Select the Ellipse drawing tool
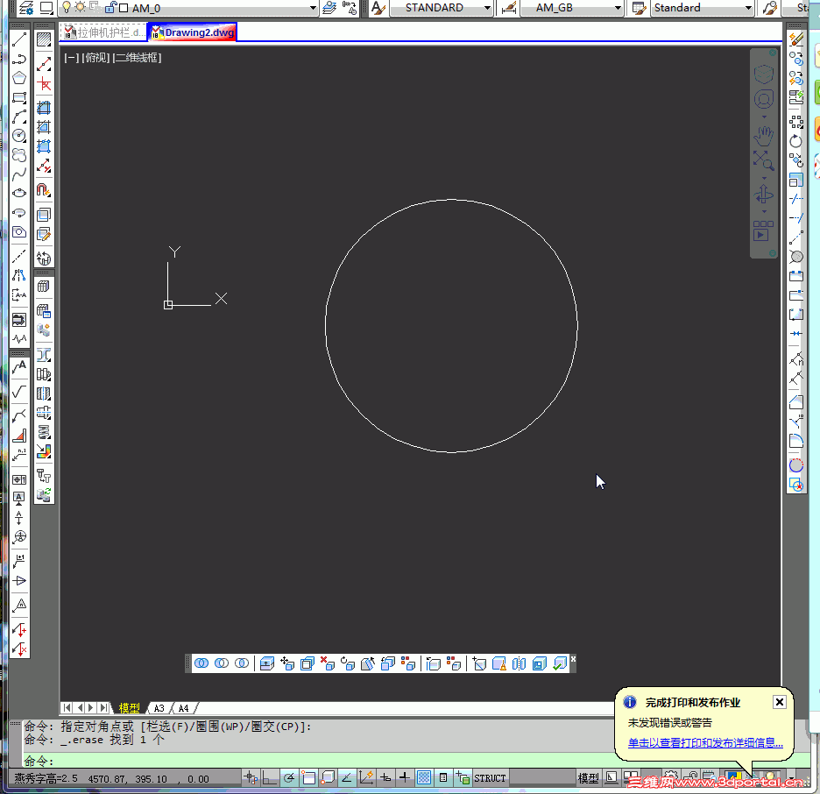The height and width of the screenshot is (794, 820). click(19, 194)
